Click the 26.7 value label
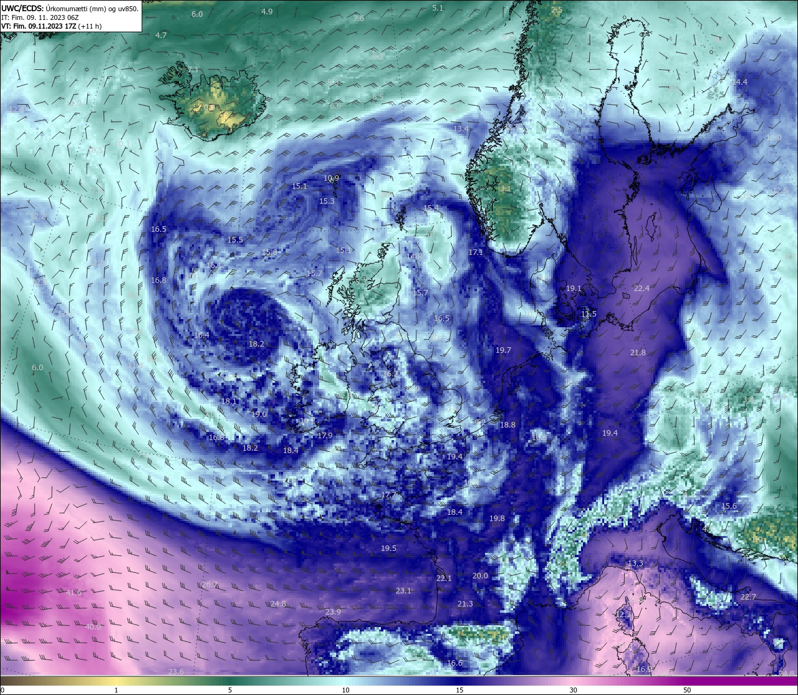Screen dimensions: 798x695 [210, 585]
